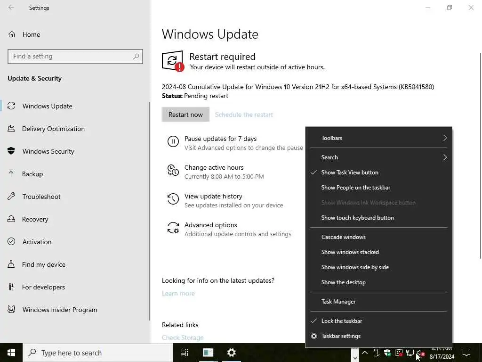This screenshot has width=482, height=362.
Task: Click the Settings window vertical scrollbar
Action: coord(480,156)
